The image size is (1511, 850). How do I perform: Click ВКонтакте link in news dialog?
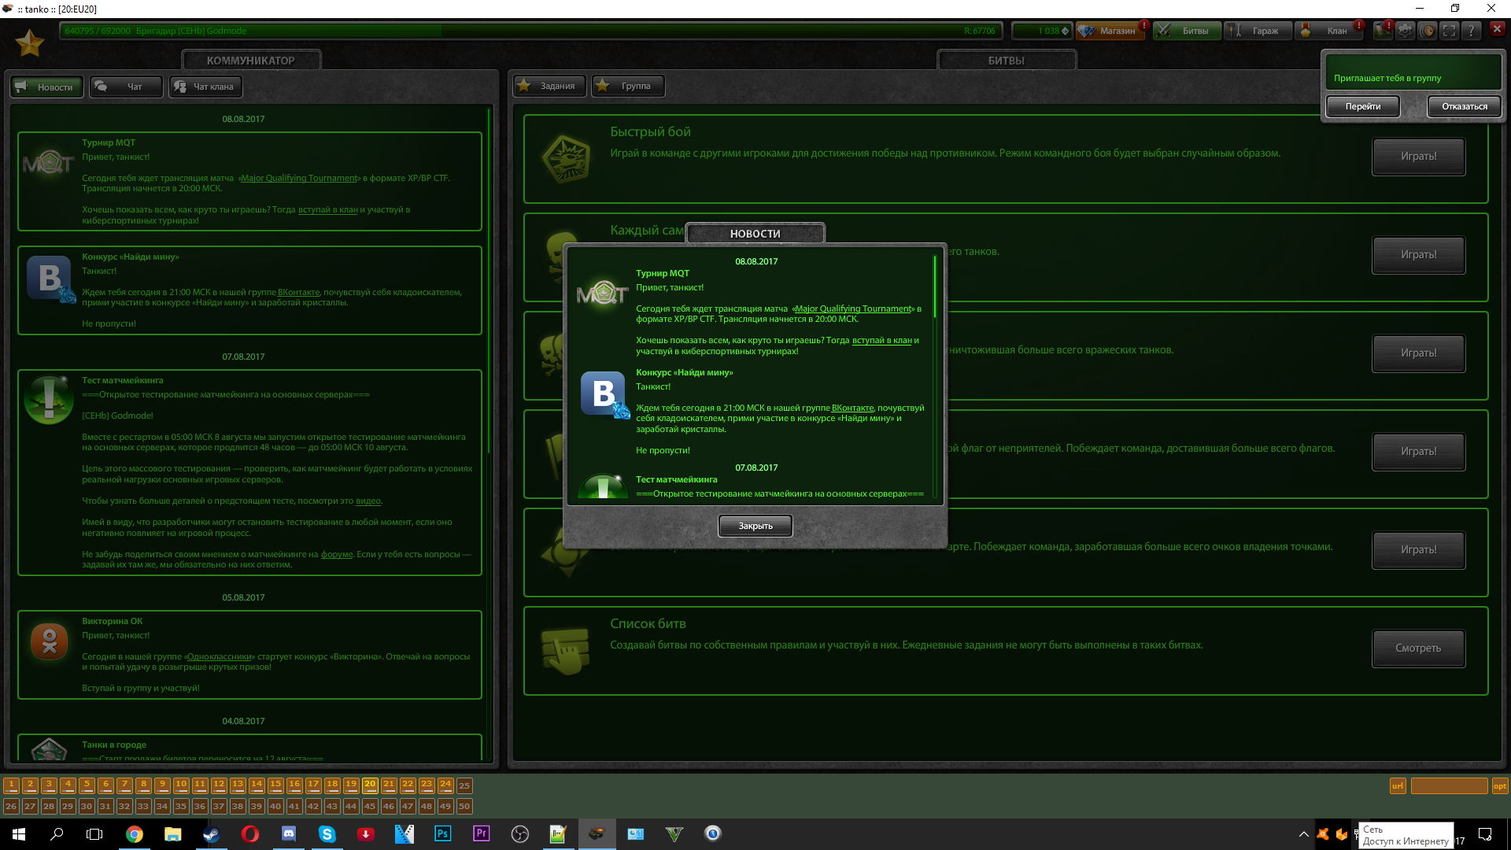[852, 408]
